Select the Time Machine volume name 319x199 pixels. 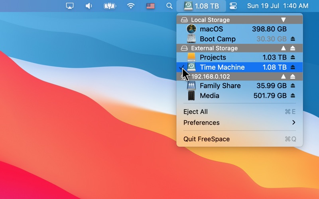click(x=222, y=67)
